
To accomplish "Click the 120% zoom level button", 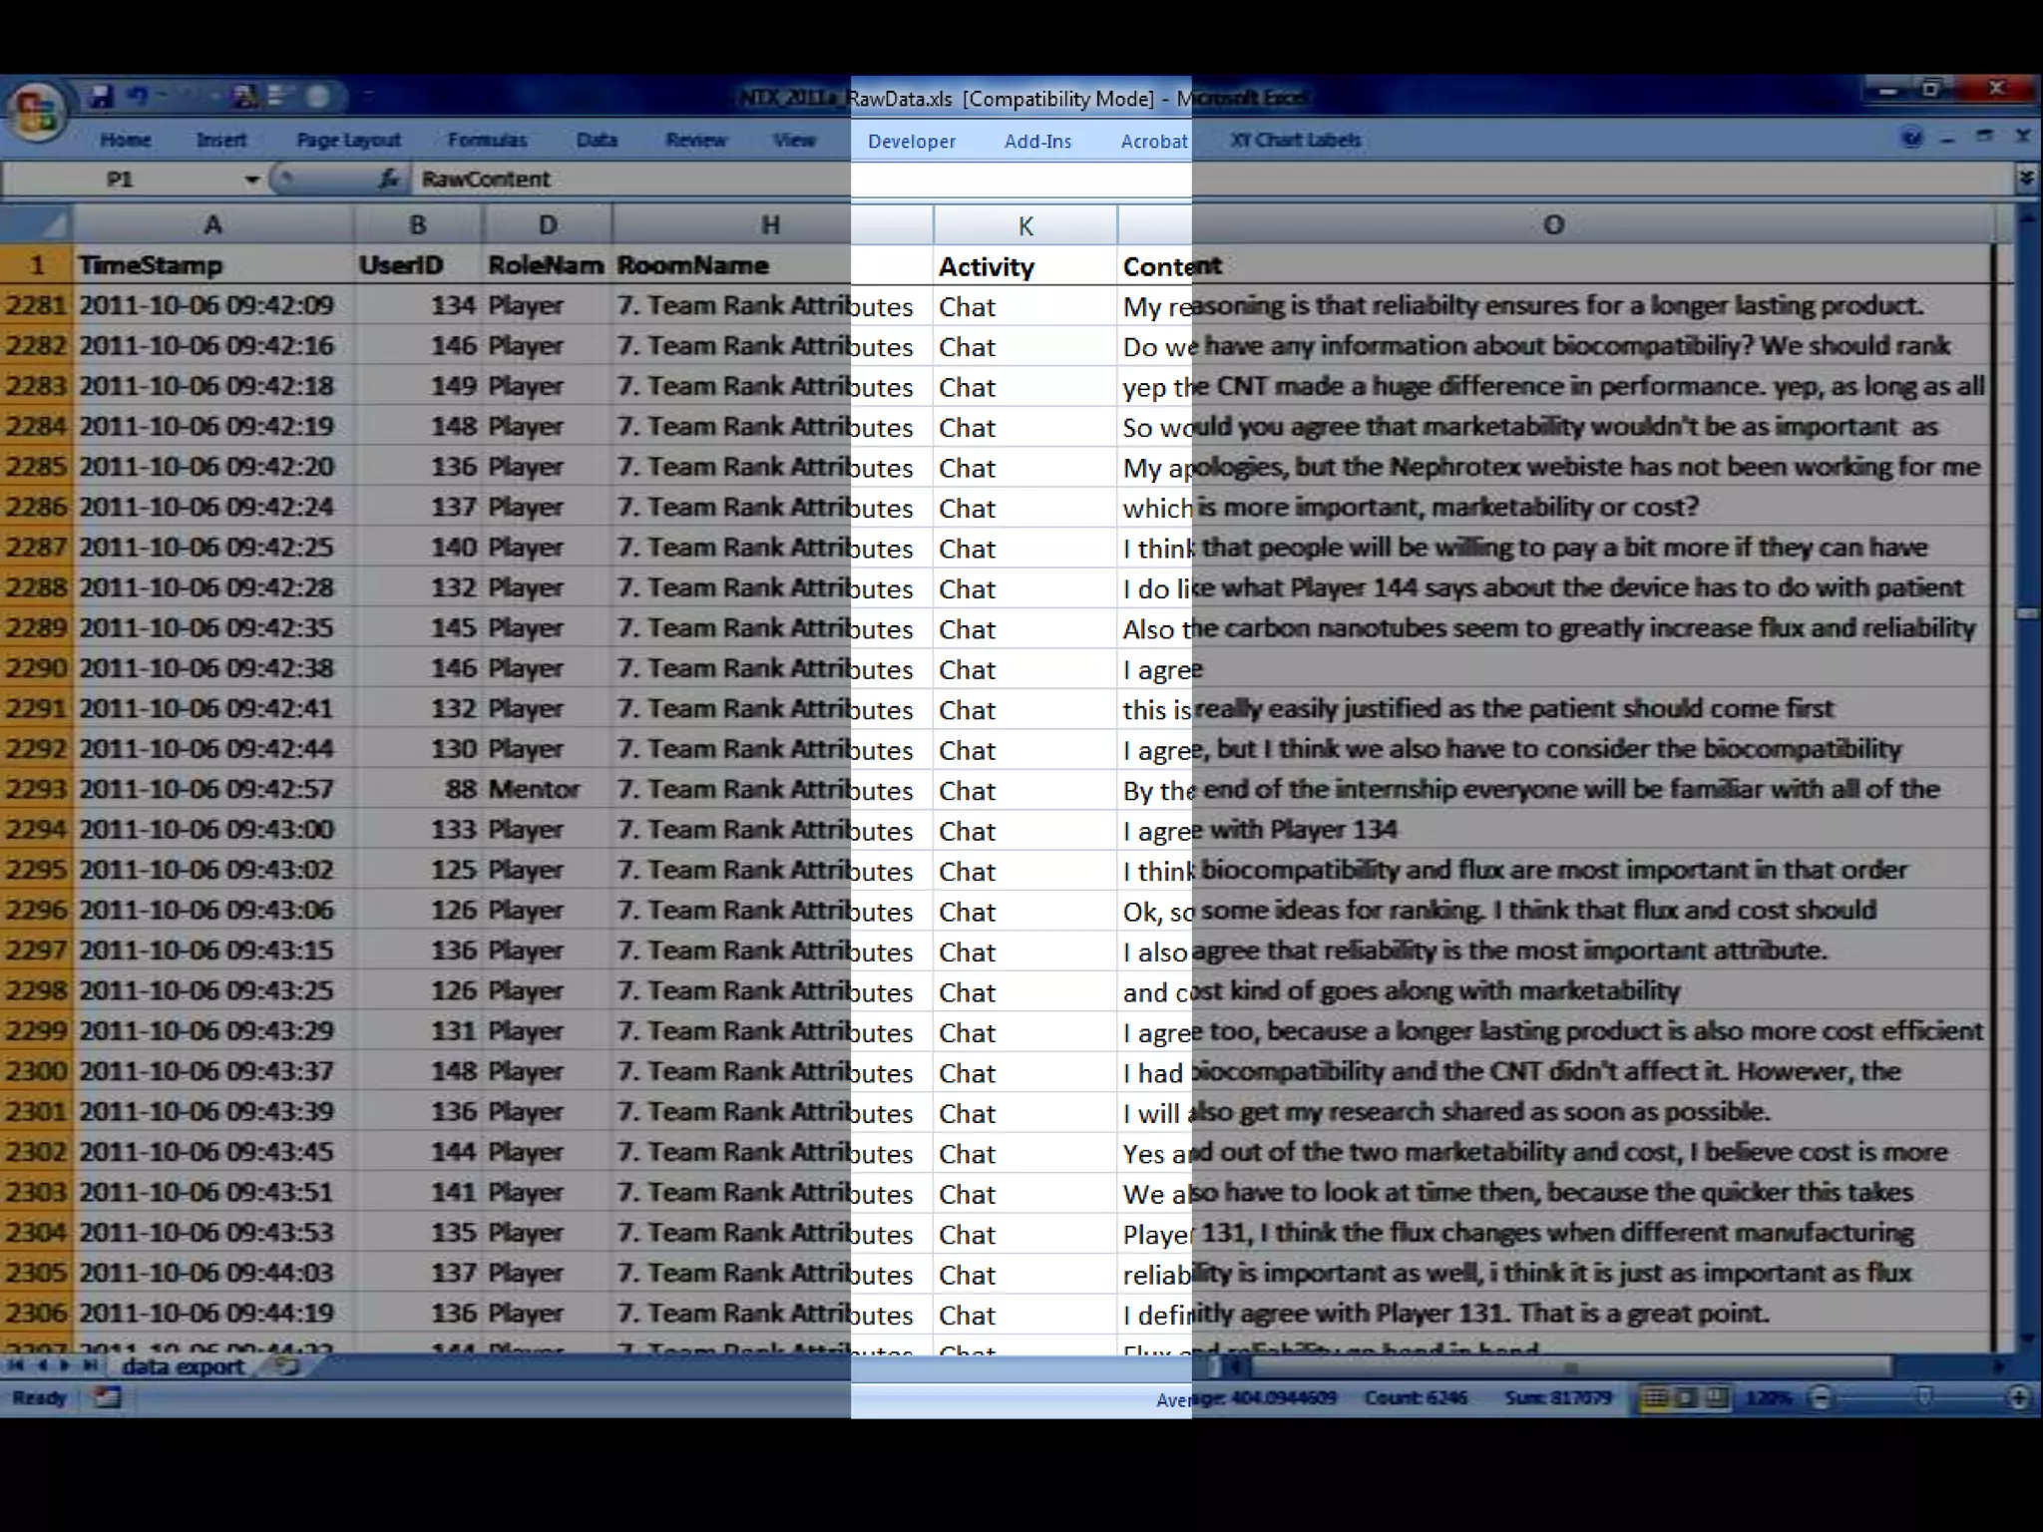I will (x=1769, y=1397).
